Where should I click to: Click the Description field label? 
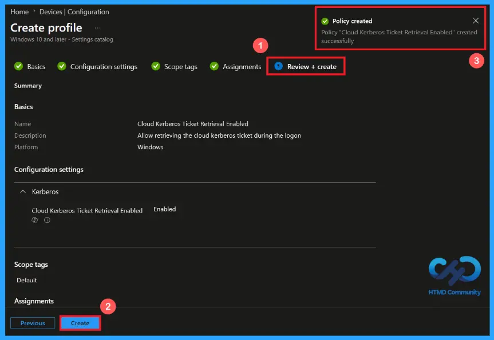[30, 135]
